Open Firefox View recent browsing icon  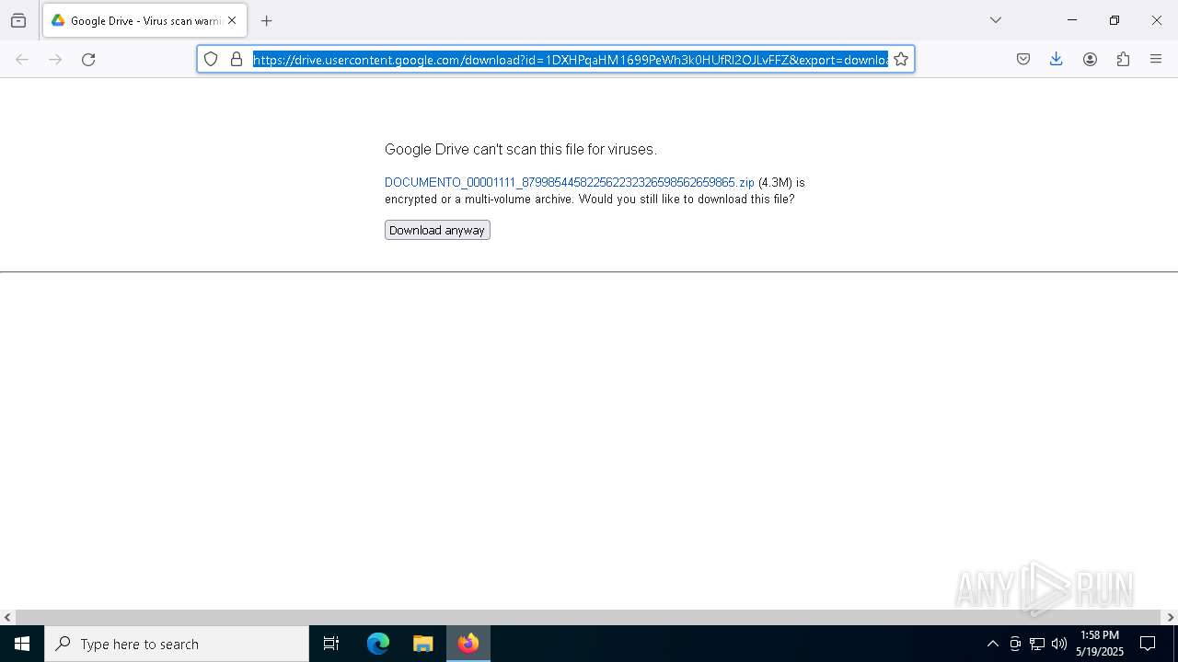(x=18, y=20)
